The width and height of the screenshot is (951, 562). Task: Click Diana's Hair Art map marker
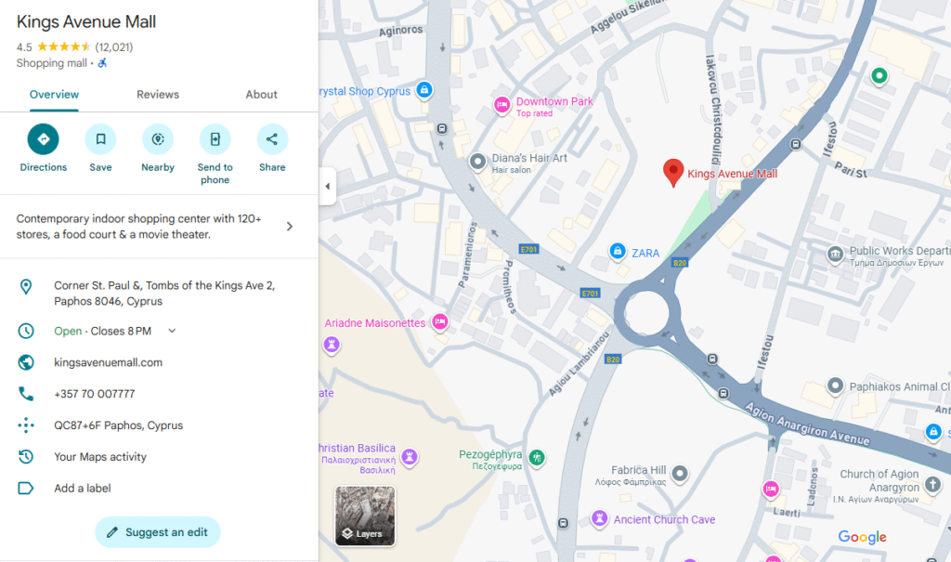click(477, 163)
